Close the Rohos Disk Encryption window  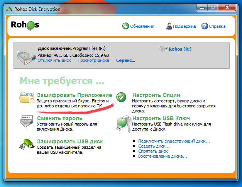coord(227,8)
